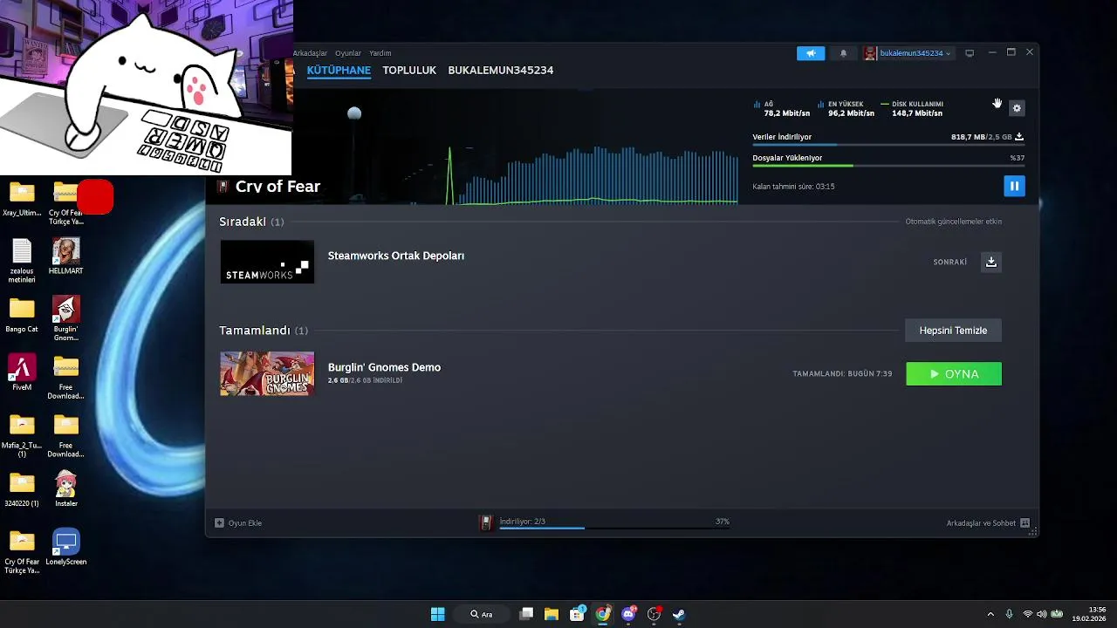Open Steam announcements megaphone button

811,53
